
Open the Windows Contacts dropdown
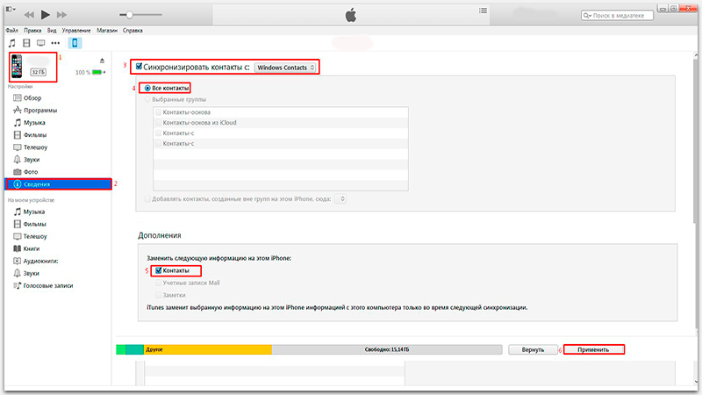point(286,68)
